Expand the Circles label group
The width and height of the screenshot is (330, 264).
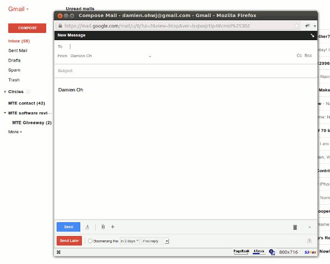click(5, 92)
